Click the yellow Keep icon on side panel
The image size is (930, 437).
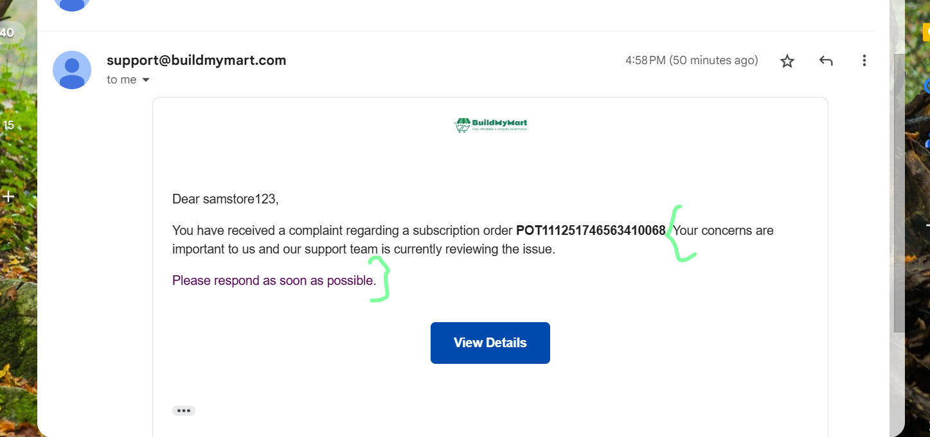(926, 31)
